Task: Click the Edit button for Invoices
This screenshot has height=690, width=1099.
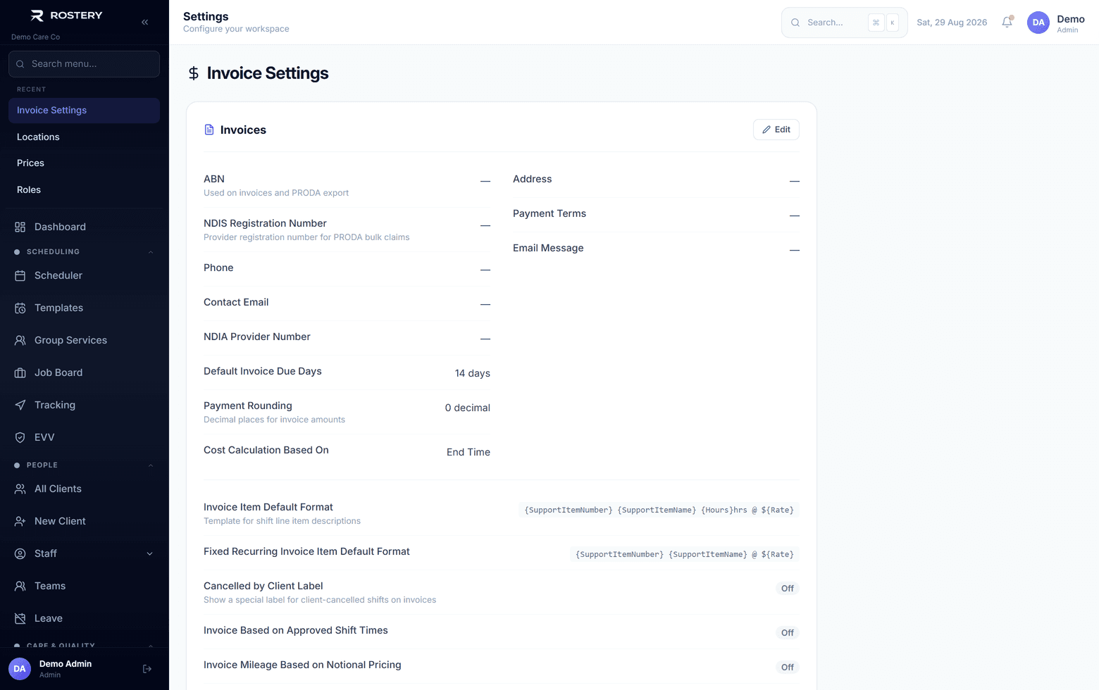Action: point(776,130)
